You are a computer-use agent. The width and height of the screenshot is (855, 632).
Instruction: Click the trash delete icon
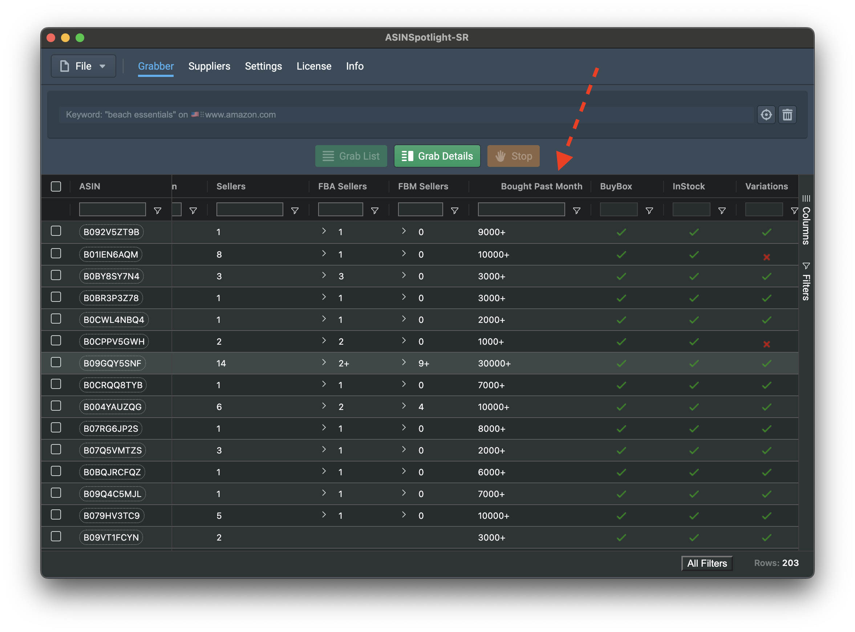[x=787, y=115]
